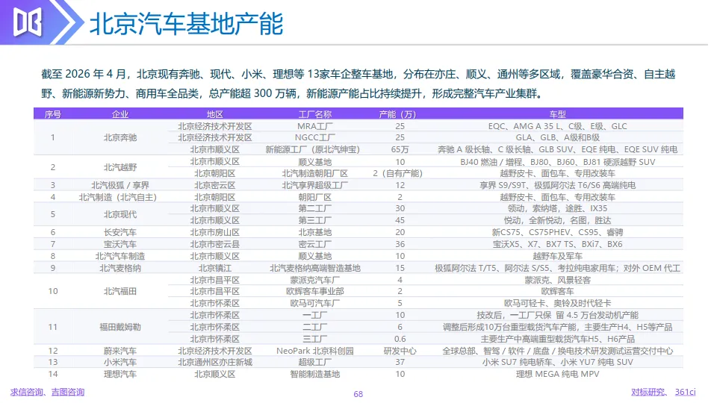Click page number 68
Screen dimensions: 717x403
tap(358, 394)
